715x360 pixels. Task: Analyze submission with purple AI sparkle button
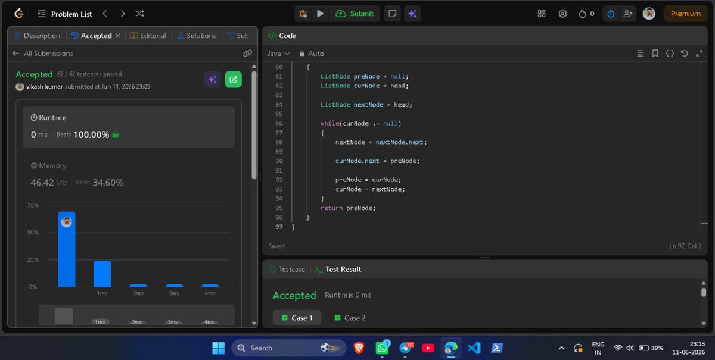coord(213,79)
